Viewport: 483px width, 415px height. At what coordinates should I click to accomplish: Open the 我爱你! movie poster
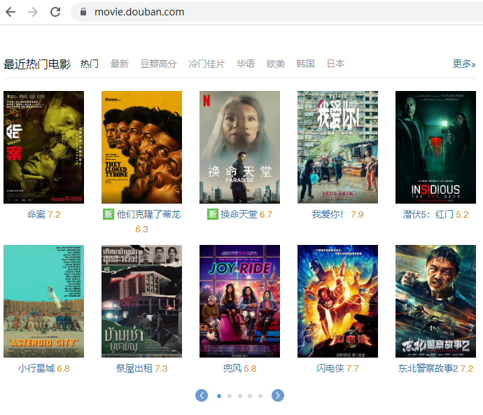pyautogui.click(x=337, y=147)
